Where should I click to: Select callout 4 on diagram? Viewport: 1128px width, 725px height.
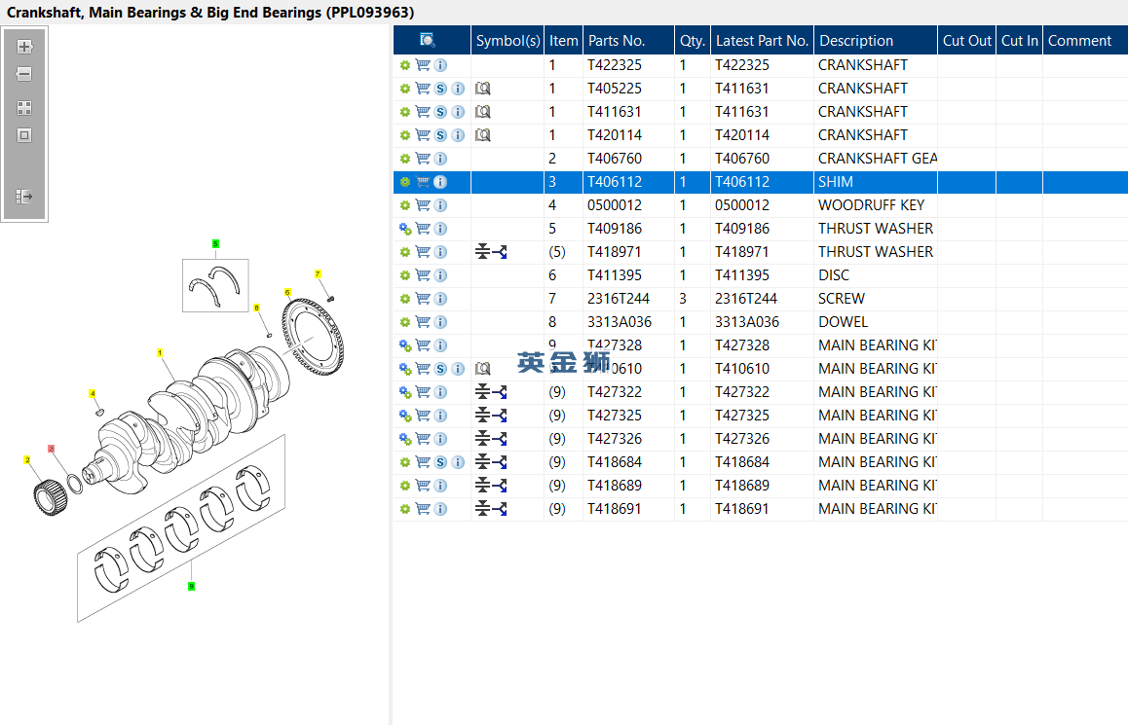pos(93,394)
